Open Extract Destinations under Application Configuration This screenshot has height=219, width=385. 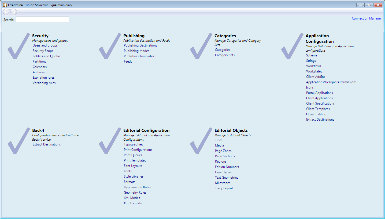[320, 120]
